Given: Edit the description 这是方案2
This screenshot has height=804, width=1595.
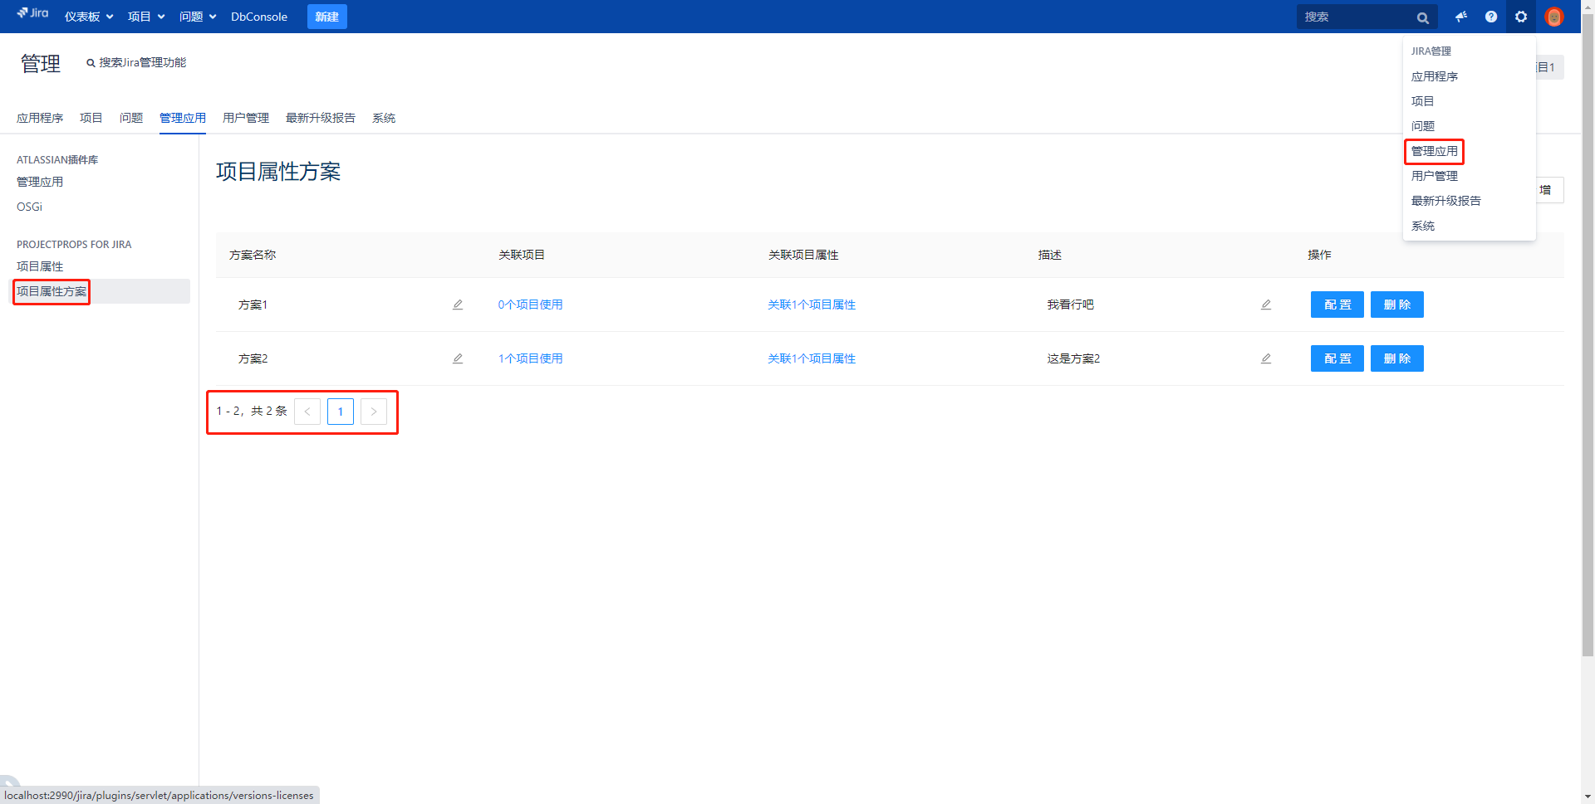Looking at the screenshot, I should pyautogui.click(x=1266, y=358).
